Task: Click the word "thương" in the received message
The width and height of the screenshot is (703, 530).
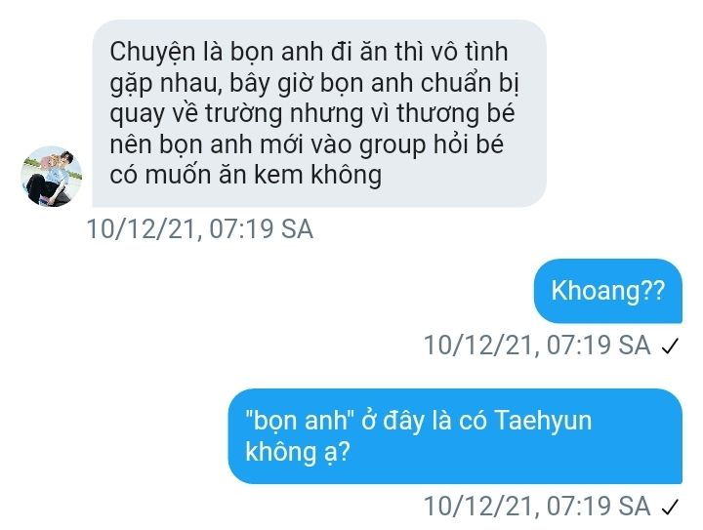Action: click(436, 113)
